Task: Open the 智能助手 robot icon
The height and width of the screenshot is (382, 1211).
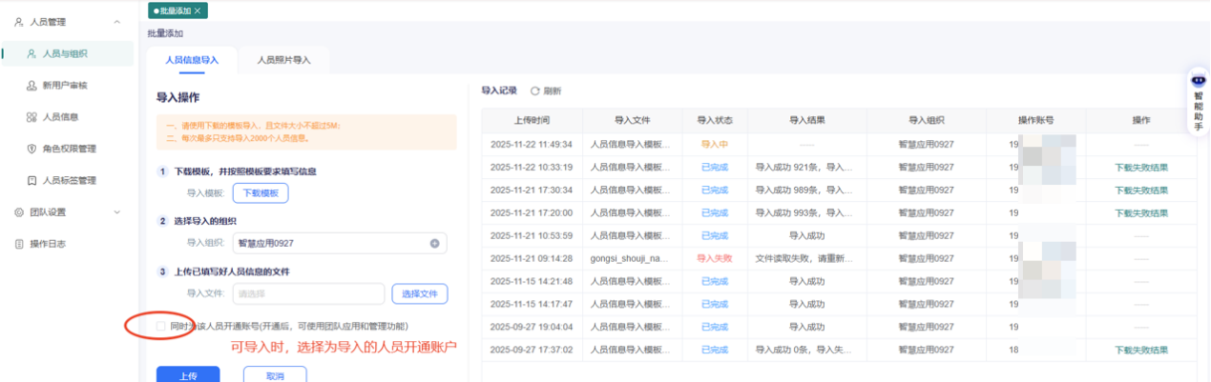Action: click(1200, 79)
